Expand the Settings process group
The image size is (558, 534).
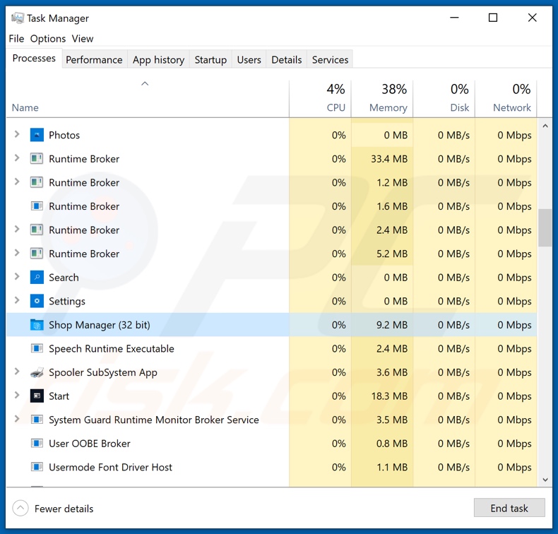[x=17, y=300]
